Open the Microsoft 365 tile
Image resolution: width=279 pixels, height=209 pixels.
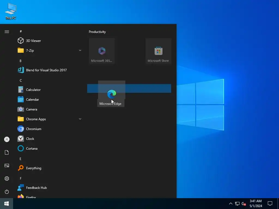102,51
